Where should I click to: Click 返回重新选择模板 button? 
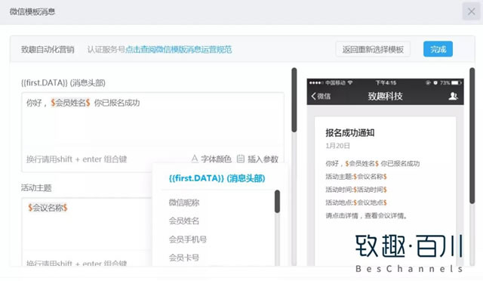tap(373, 49)
